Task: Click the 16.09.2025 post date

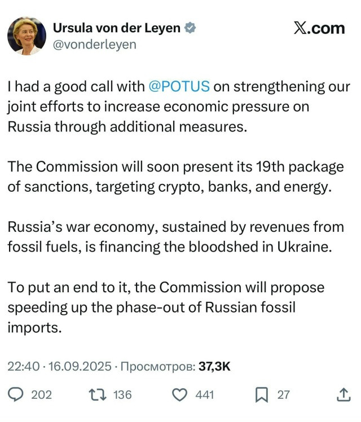Action: click(79, 366)
